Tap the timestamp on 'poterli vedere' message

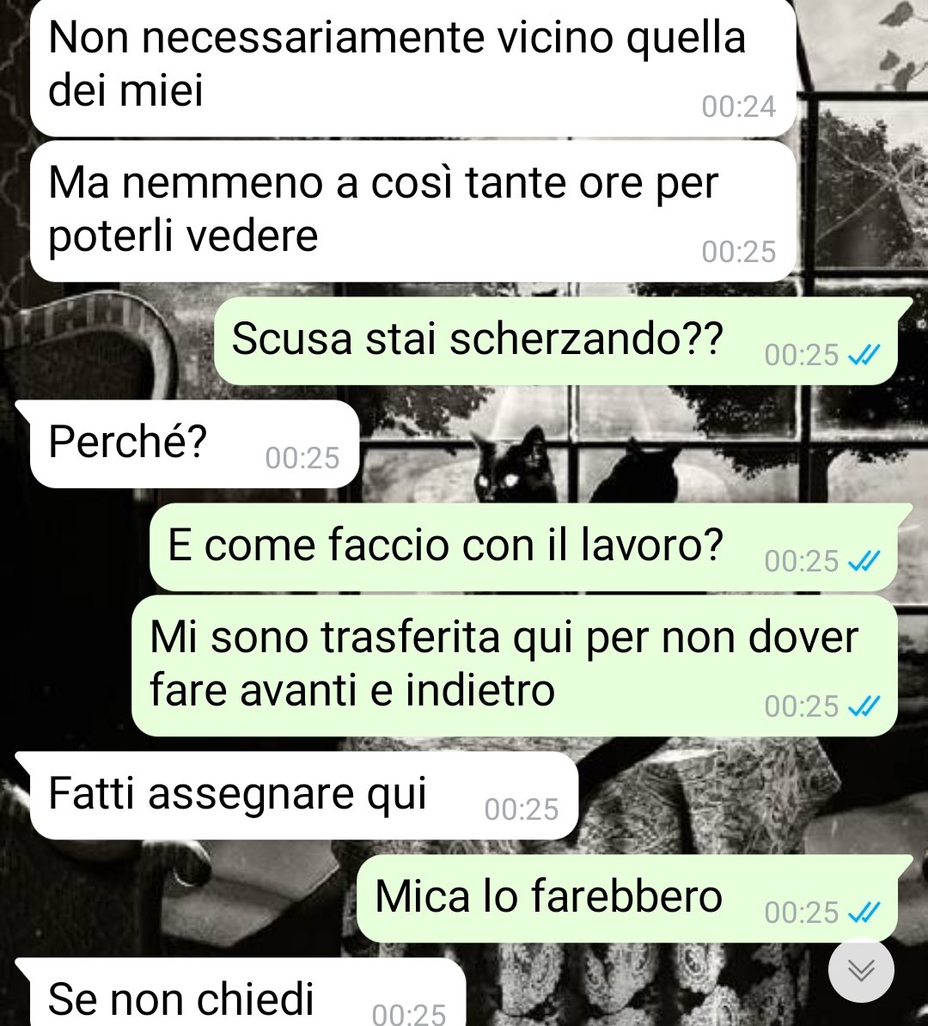(x=739, y=252)
